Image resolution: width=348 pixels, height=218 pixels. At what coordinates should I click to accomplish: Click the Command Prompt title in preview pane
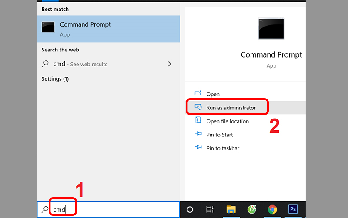[271, 55]
